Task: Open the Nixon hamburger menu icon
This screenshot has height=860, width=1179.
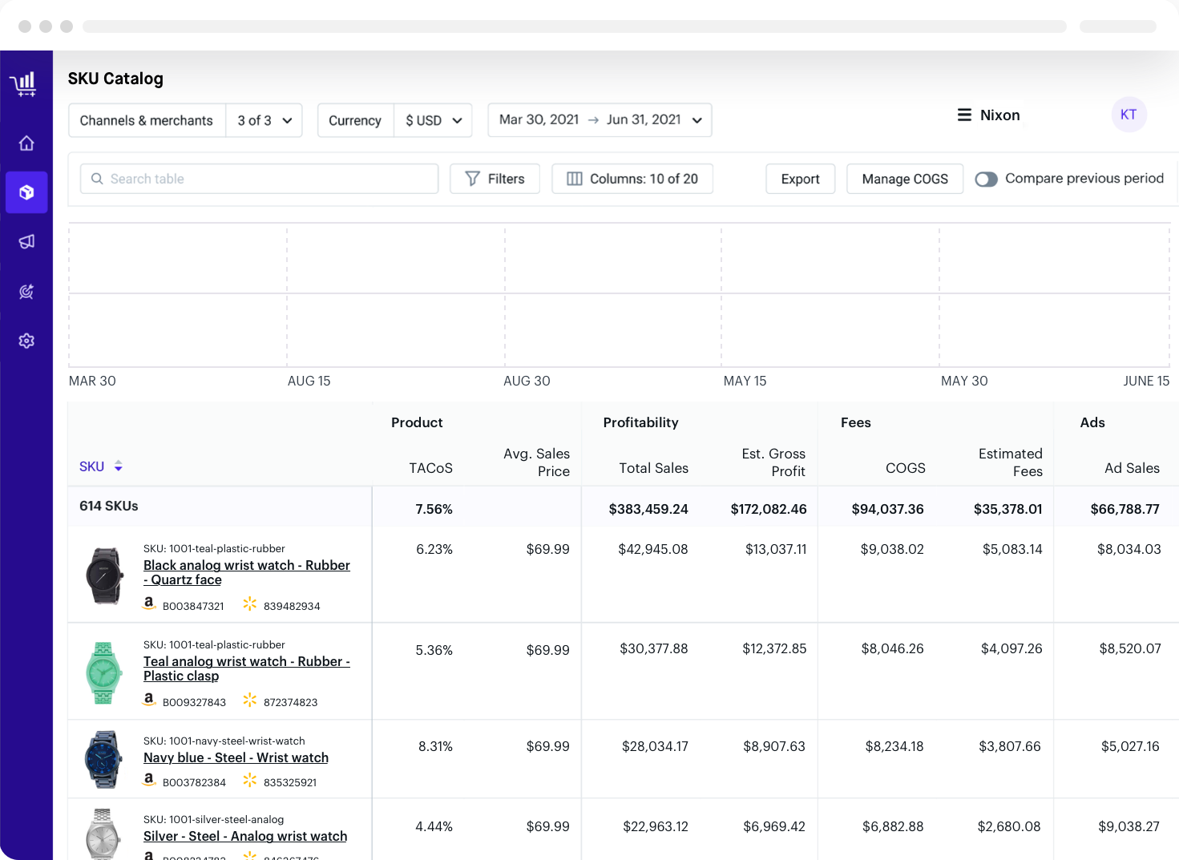Action: click(964, 115)
